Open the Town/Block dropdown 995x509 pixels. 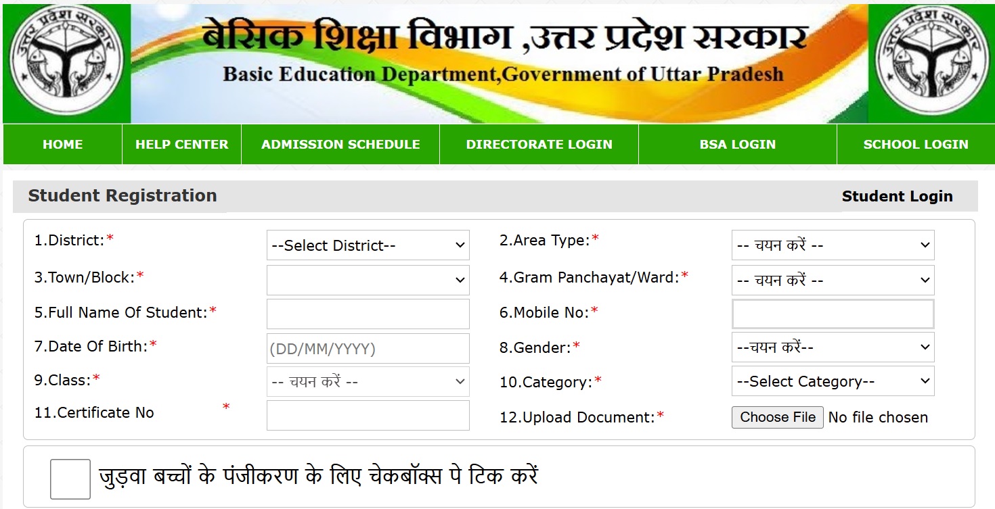pyautogui.click(x=368, y=280)
